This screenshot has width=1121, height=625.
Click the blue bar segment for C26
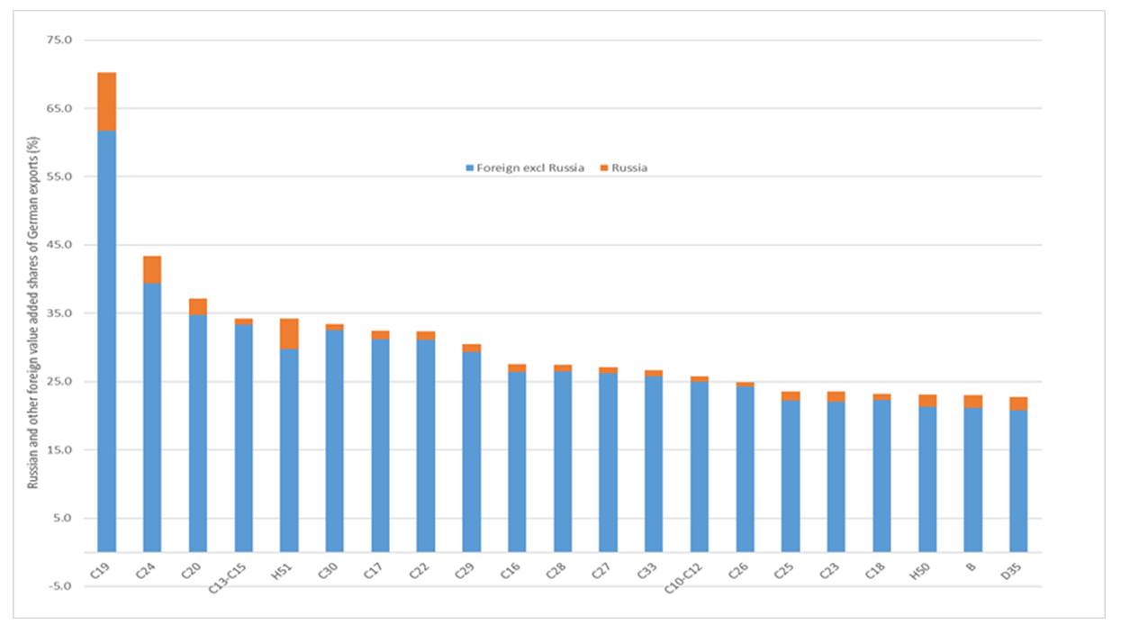(x=745, y=469)
